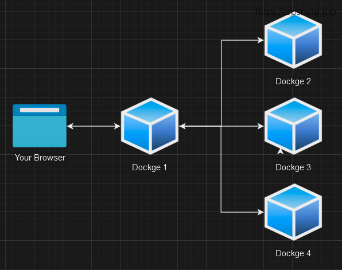
Task: Click the top face of Dockge 1 cube
Action: pyautogui.click(x=151, y=111)
